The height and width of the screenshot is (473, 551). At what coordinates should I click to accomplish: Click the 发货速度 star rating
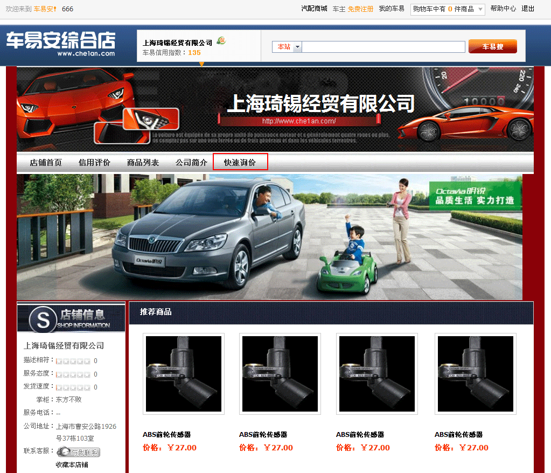[x=73, y=387]
